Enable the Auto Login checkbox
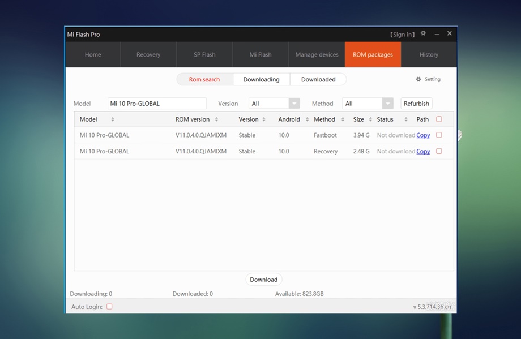521x339 pixels. pos(109,307)
